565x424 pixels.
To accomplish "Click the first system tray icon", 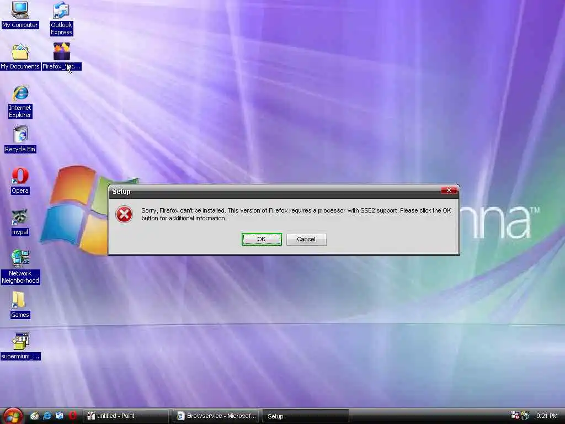I will pos(515,416).
